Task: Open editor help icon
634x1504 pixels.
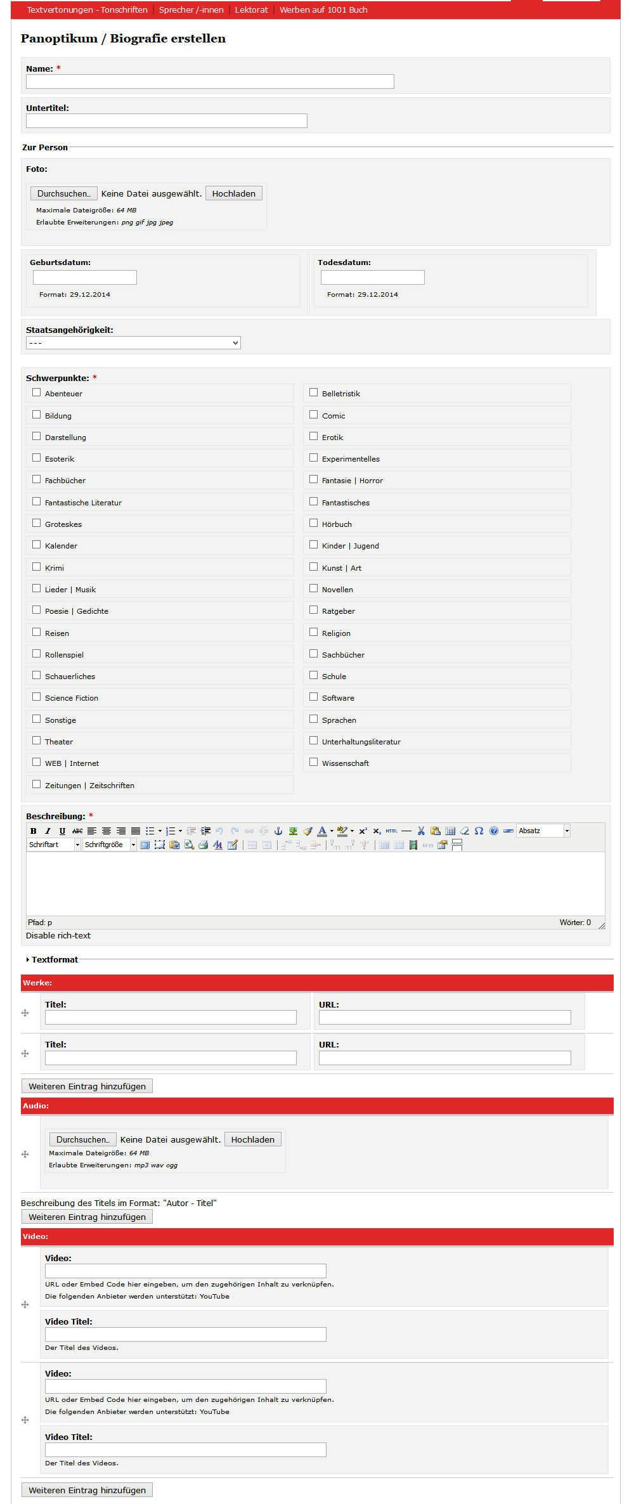Action: click(x=494, y=831)
